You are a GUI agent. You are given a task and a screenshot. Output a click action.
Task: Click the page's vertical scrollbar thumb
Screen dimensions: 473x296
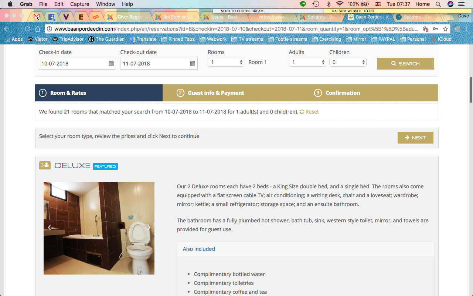[x=471, y=90]
